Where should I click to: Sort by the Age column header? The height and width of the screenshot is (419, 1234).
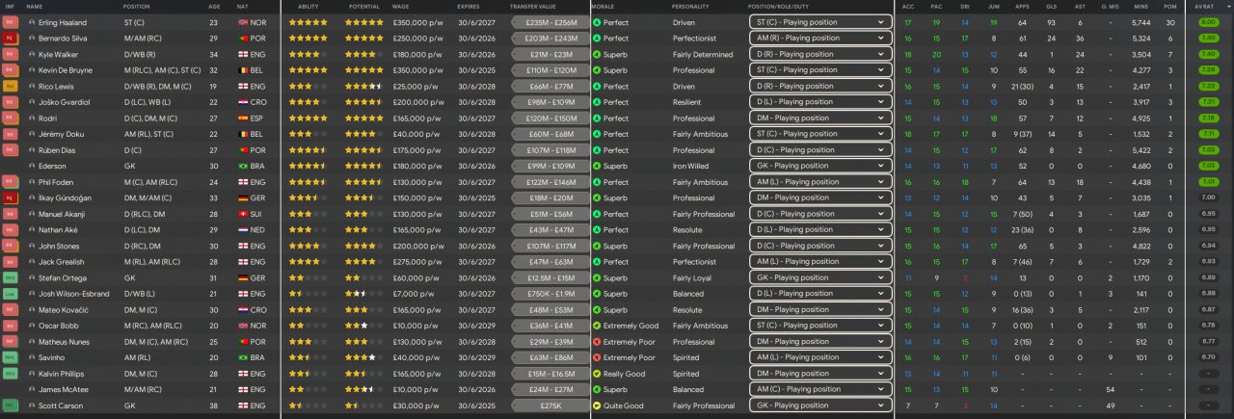[x=214, y=7]
